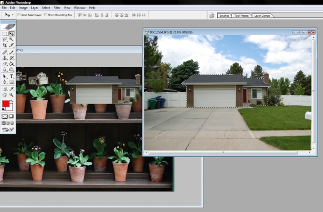
Task: Select the Brush tool
Action: coord(11,52)
